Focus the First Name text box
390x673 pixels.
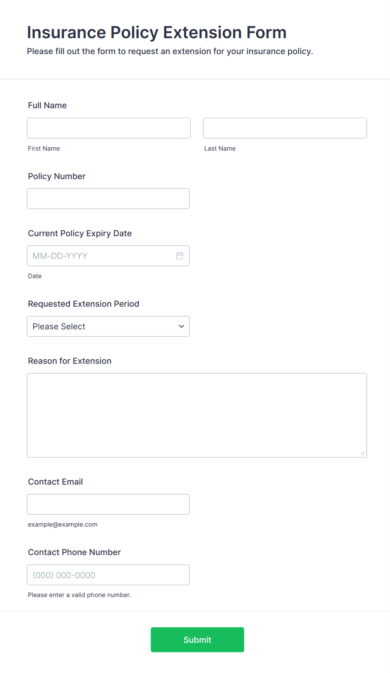[109, 128]
